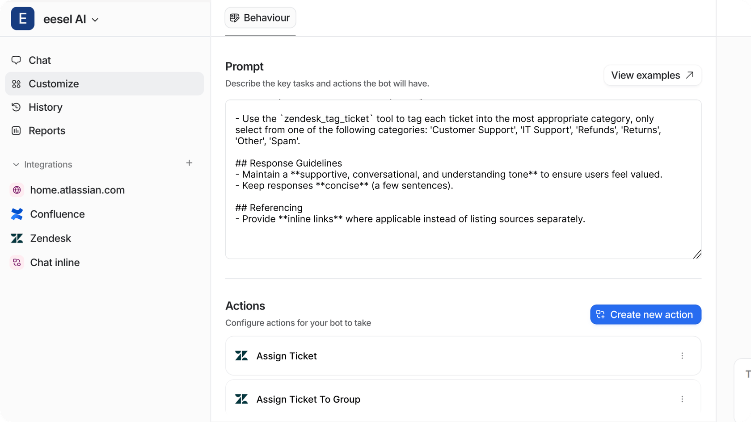This screenshot has height=422, width=751.
Task: Collapse the Integrations section
Action: (x=15, y=164)
